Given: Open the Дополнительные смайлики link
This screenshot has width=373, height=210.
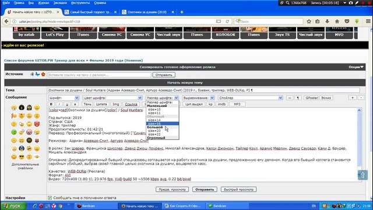Looking at the screenshot, I should [25, 166].
